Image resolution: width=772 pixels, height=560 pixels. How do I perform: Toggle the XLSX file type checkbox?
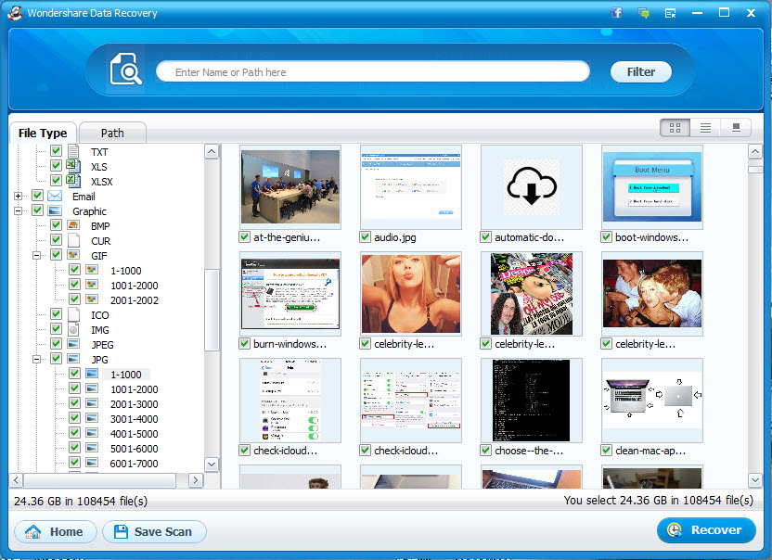tap(56, 181)
